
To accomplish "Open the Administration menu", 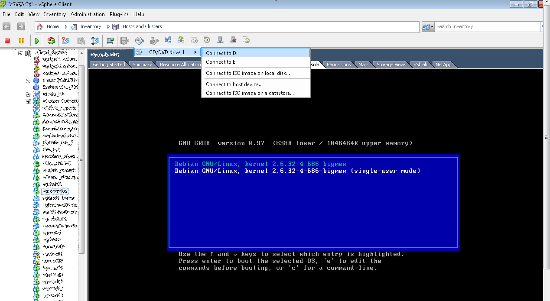I will click(88, 14).
